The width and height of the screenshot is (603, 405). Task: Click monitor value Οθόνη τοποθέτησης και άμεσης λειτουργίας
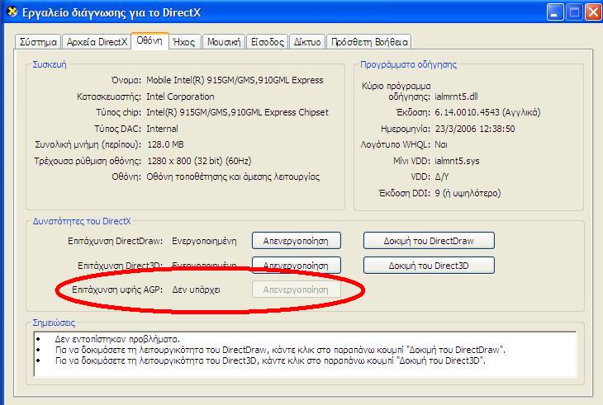point(233,177)
